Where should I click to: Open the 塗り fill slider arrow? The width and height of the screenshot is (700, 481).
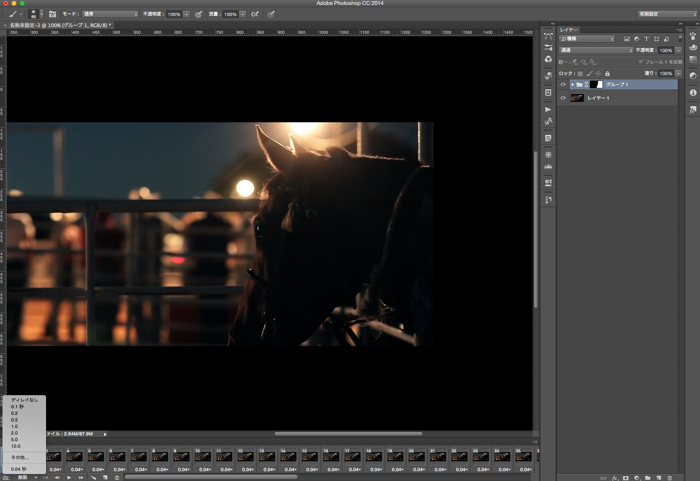pyautogui.click(x=678, y=74)
